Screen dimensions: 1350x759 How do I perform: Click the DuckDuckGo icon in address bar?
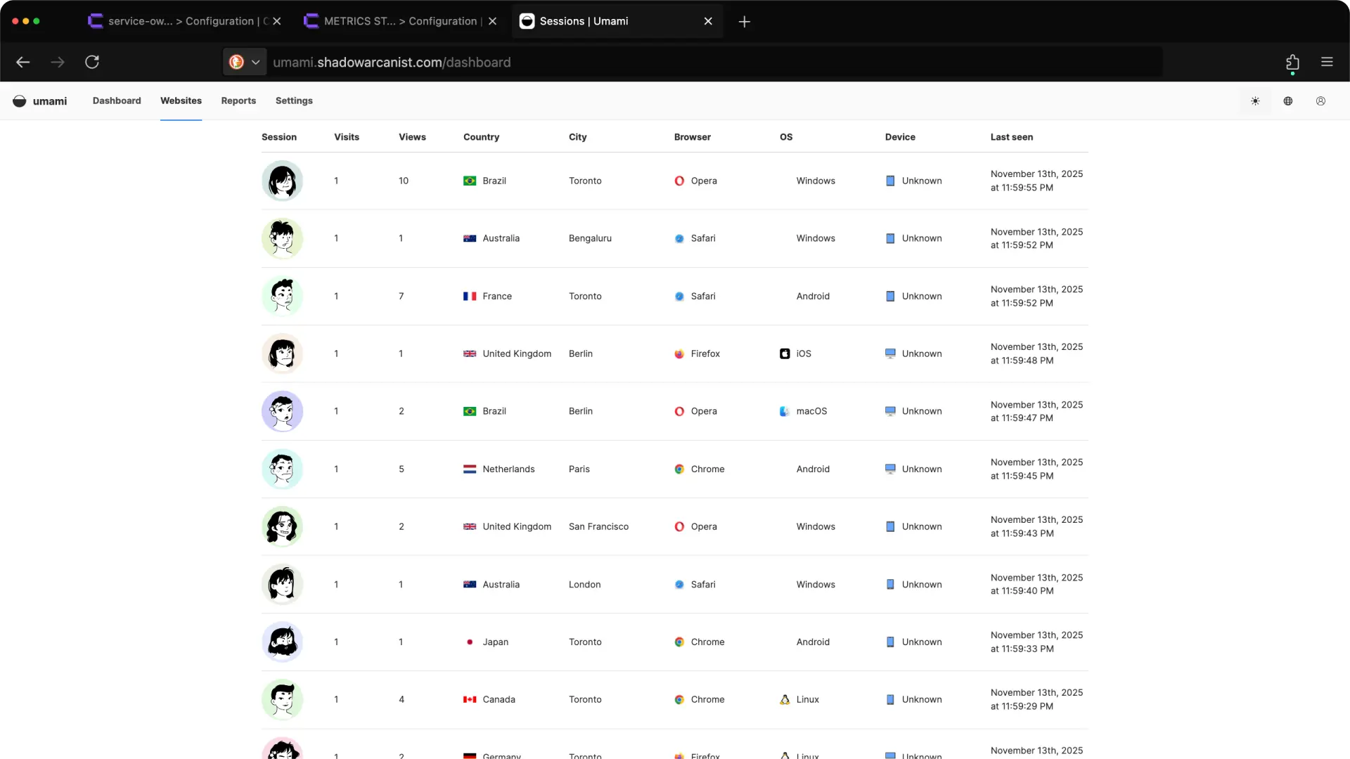coord(237,63)
